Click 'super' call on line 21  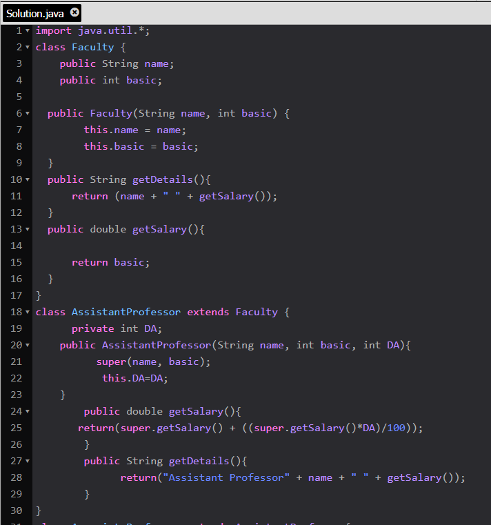coord(111,362)
